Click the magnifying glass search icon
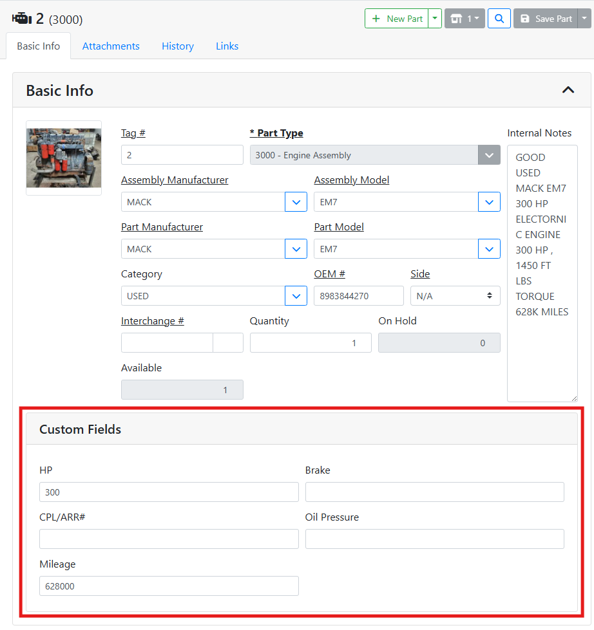This screenshot has height=630, width=594. [499, 19]
